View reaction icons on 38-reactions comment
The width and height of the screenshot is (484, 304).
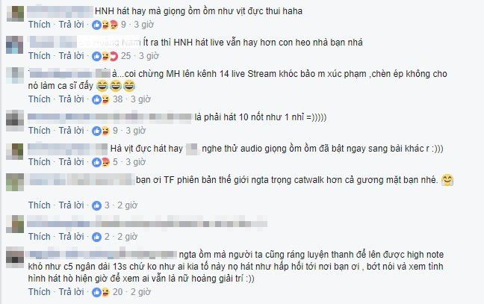pyautogui.click(x=101, y=99)
